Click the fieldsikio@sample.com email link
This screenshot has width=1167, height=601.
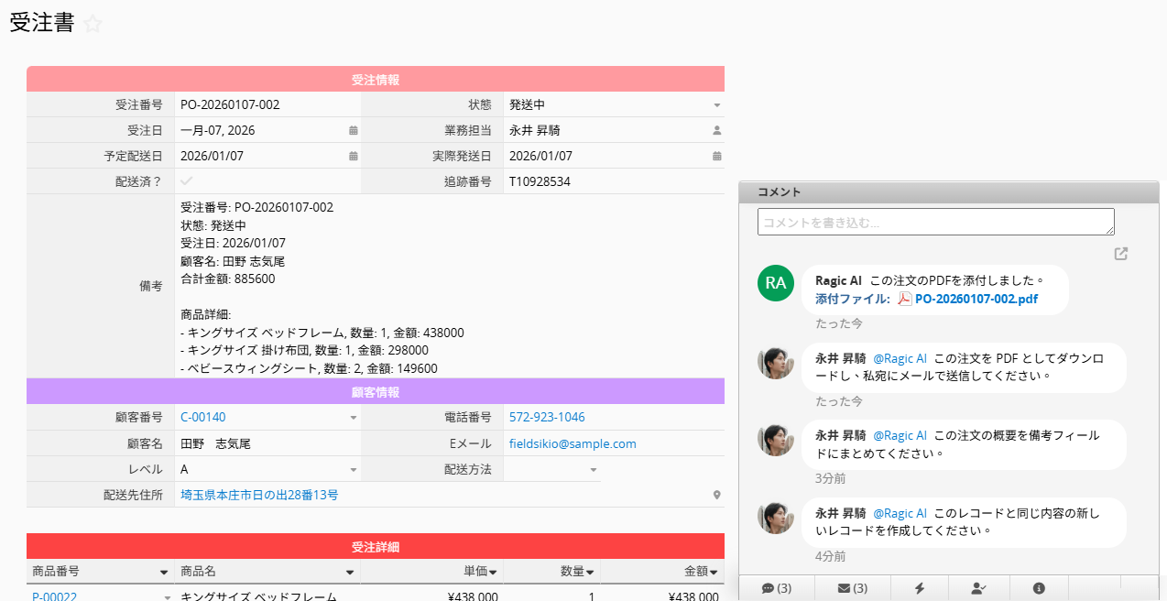tap(573, 443)
